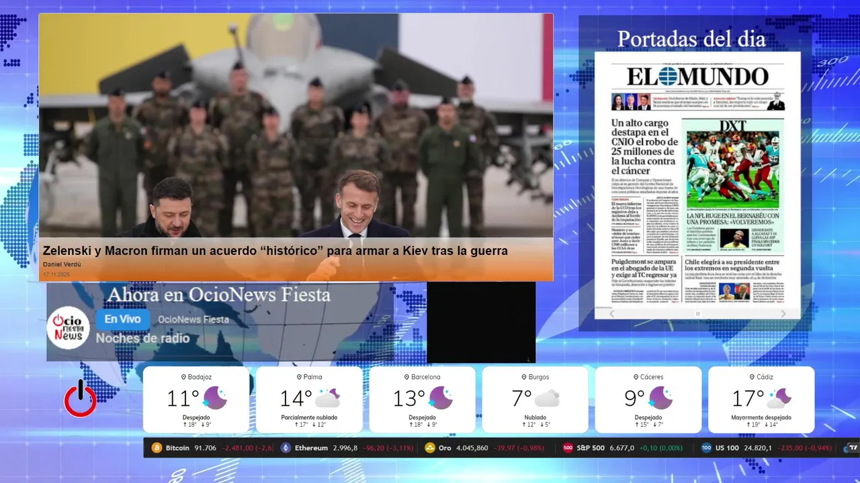Click Burgos temperature 7°
The image size is (860, 483).
pyautogui.click(x=522, y=398)
